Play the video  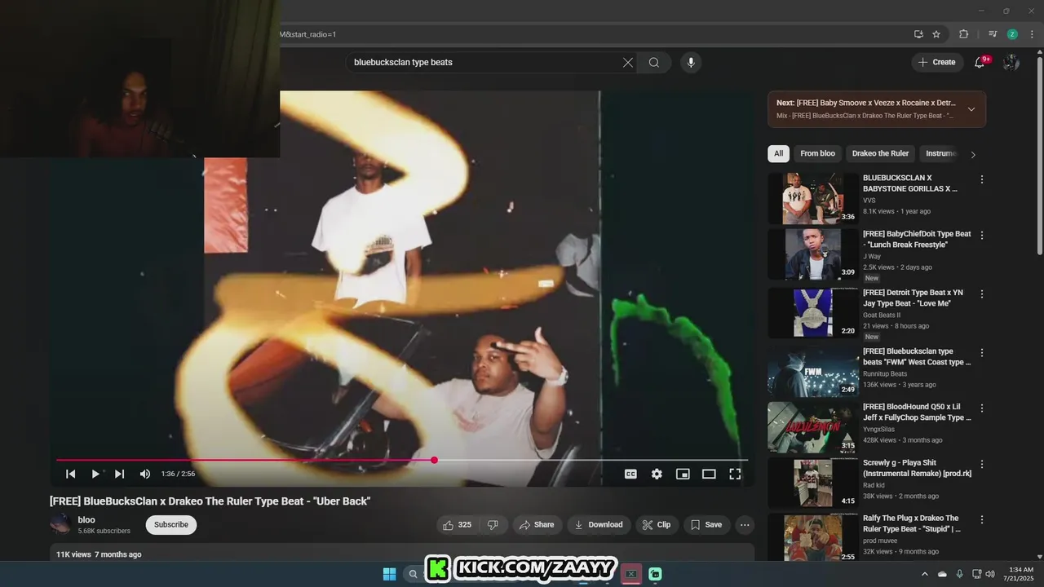coord(95,474)
